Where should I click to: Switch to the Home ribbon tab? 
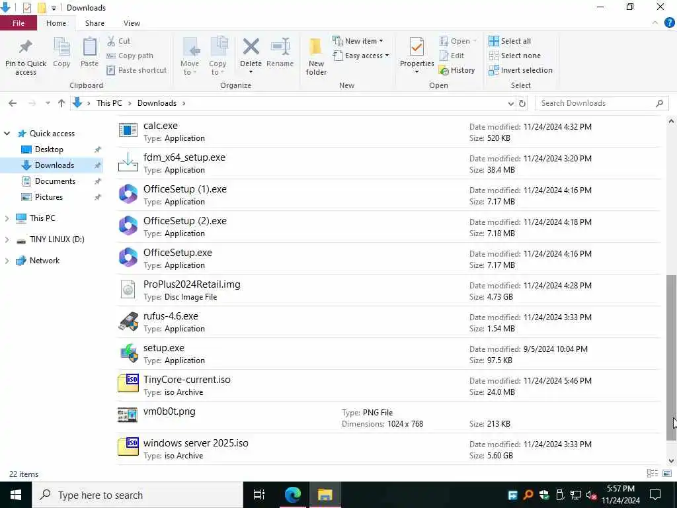coord(56,23)
